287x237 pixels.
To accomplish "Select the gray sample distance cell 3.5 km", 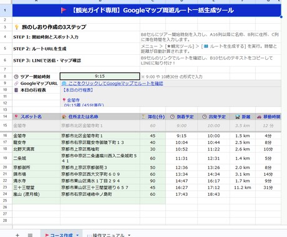I will click(x=243, y=125).
